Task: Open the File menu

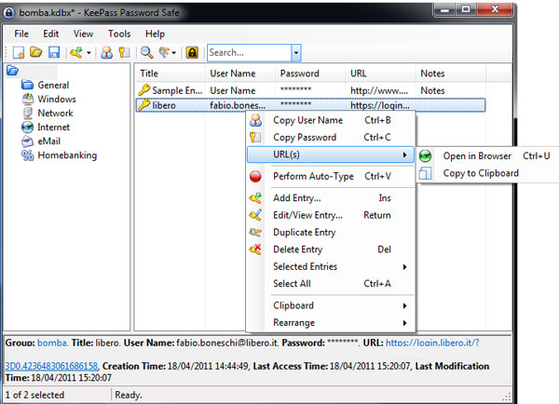Action: [x=21, y=34]
